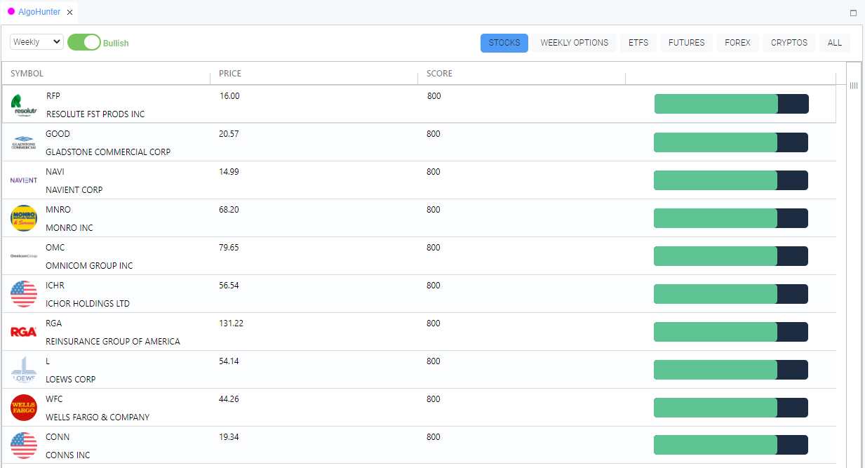Click RESOLUTE FST PRODS INC name
Image resolution: width=865 pixels, height=468 pixels.
(x=95, y=114)
